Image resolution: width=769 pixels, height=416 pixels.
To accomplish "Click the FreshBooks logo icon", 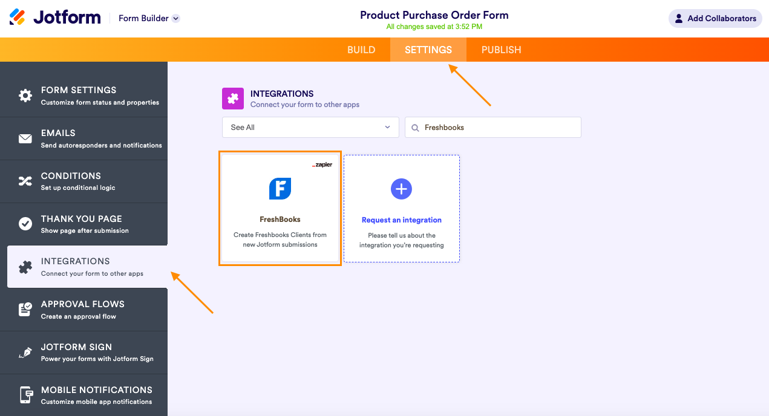I will click(280, 189).
